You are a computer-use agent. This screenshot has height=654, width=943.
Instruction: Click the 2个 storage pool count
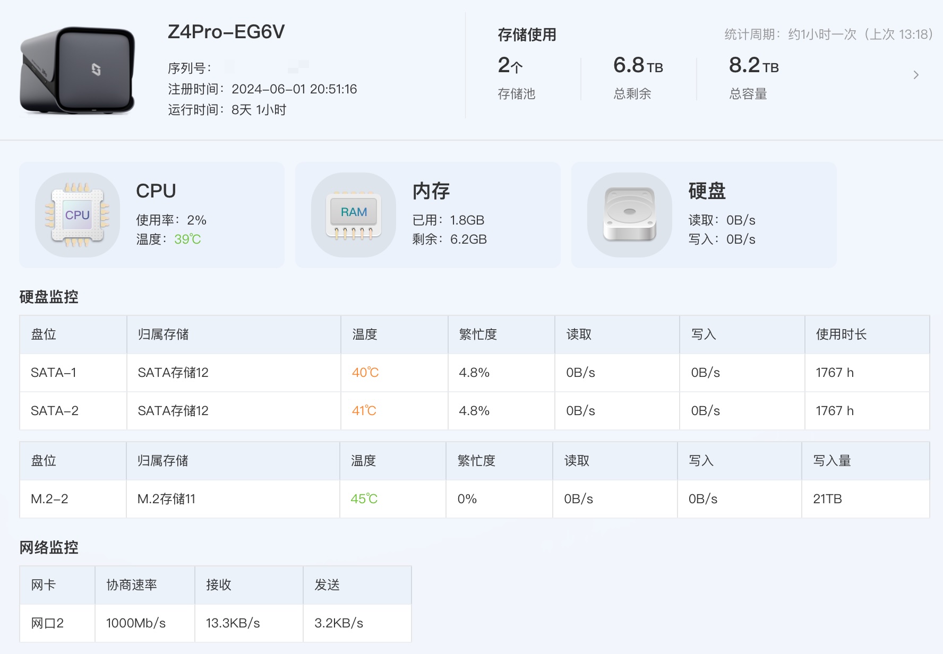(x=510, y=65)
